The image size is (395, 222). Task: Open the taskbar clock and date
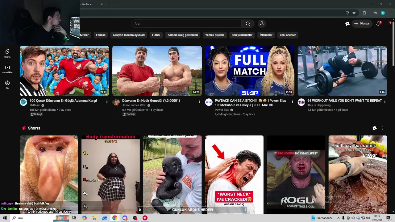tap(377, 218)
